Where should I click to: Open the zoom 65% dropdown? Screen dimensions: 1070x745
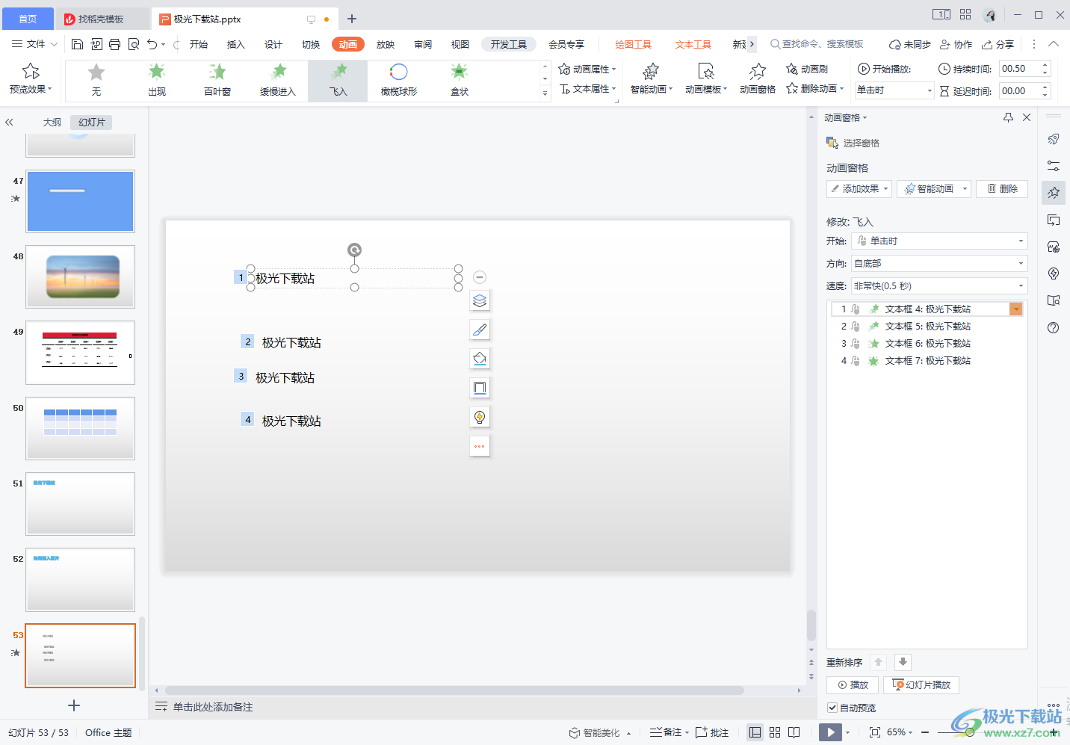coord(900,732)
